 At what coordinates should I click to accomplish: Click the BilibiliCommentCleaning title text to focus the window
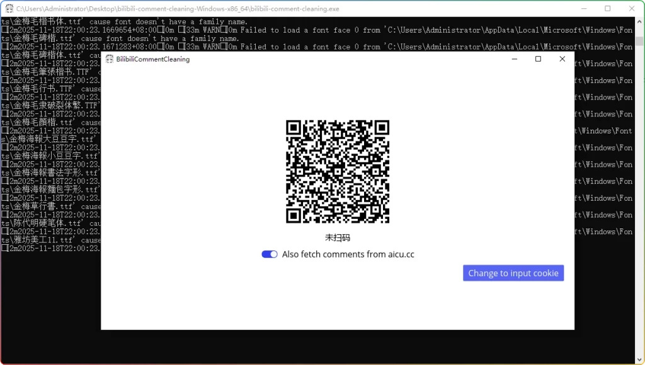point(154,59)
